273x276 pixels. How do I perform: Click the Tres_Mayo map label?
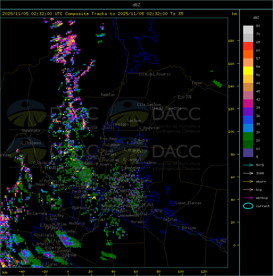(108, 139)
